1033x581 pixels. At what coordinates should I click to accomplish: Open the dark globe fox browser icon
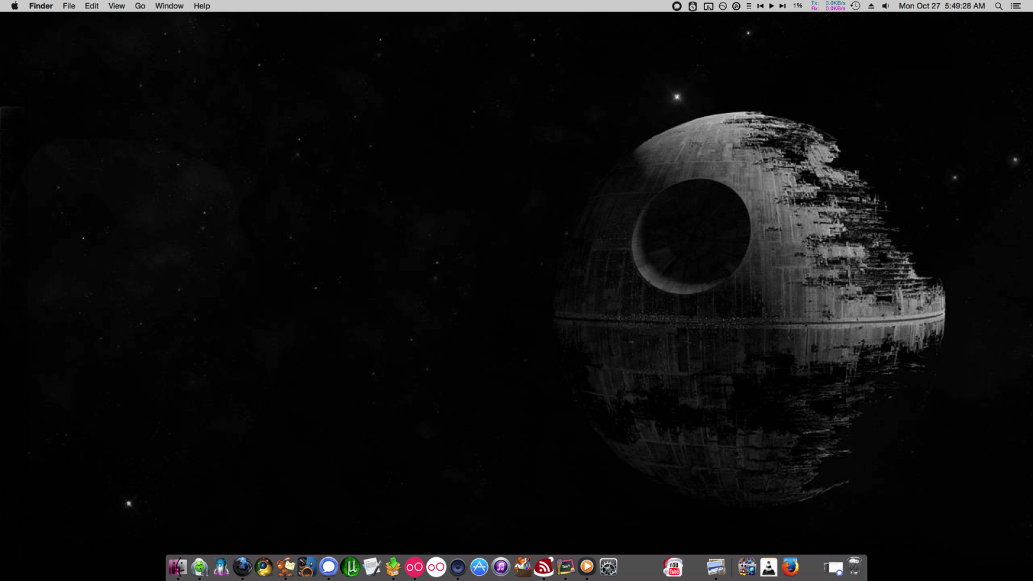[242, 567]
